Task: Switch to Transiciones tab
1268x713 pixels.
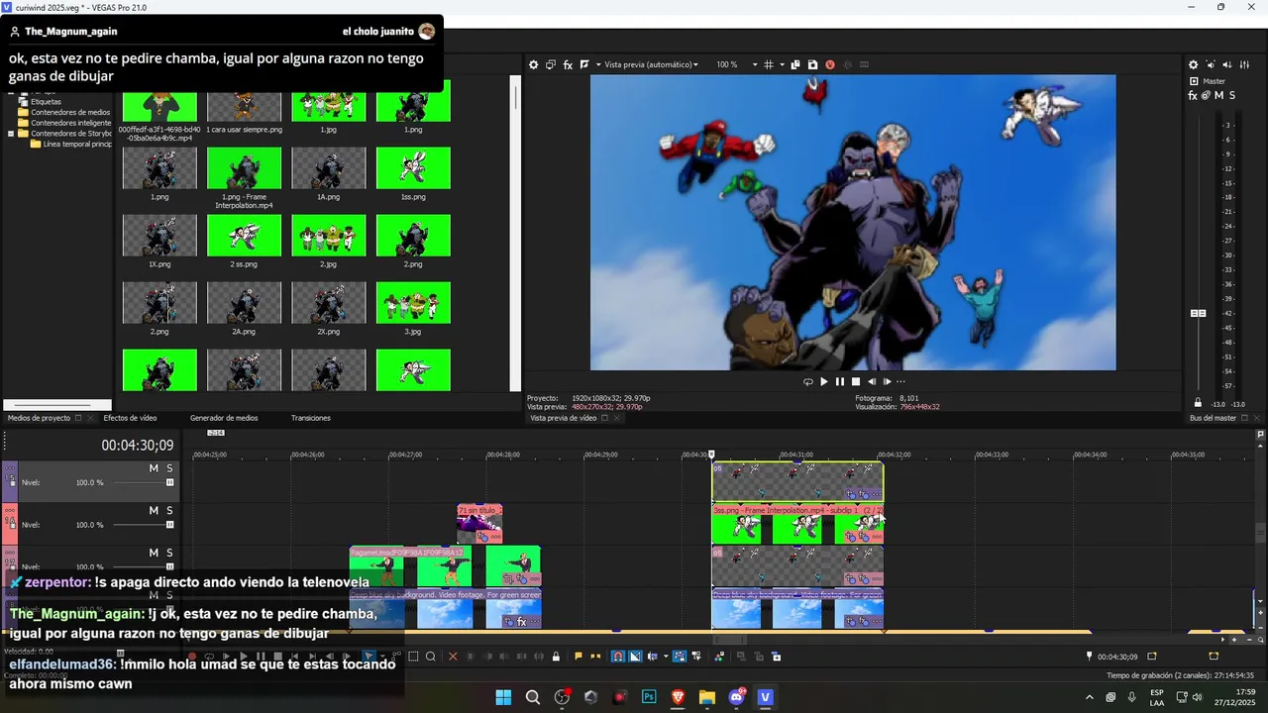Action: [x=311, y=418]
